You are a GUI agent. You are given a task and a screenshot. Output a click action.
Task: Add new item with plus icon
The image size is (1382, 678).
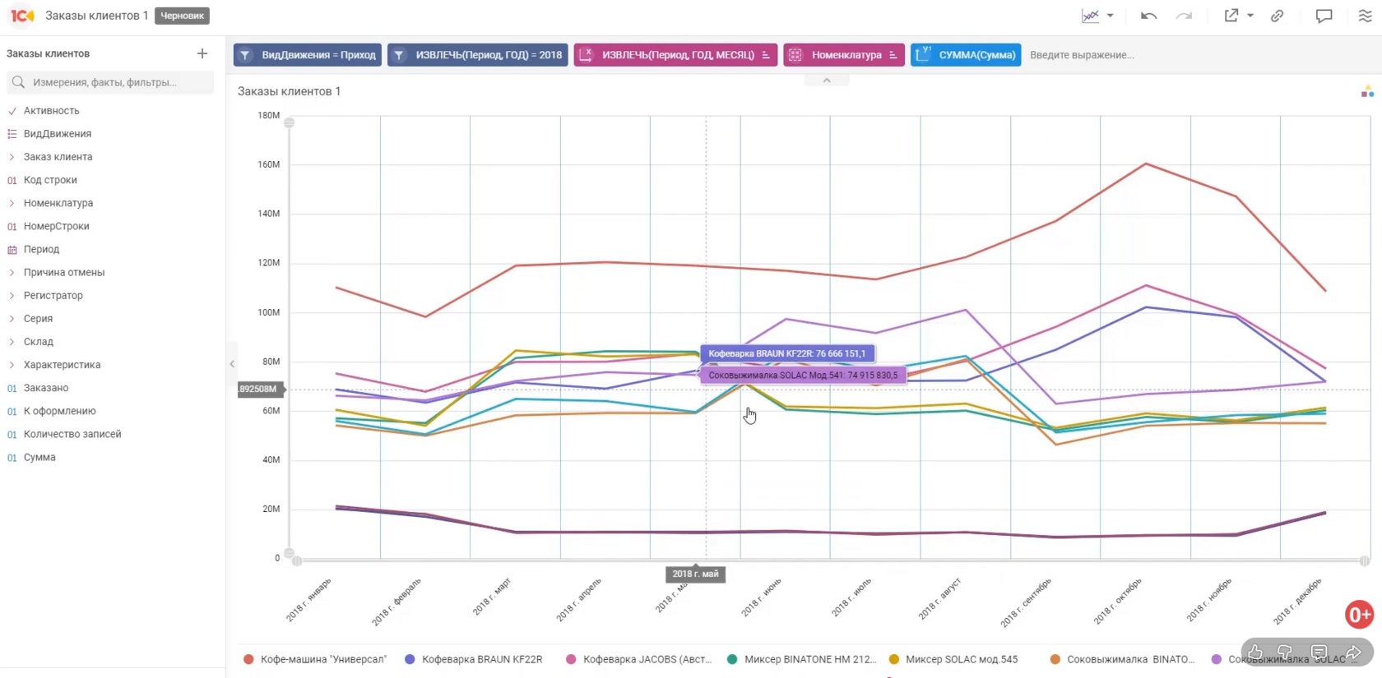point(202,53)
